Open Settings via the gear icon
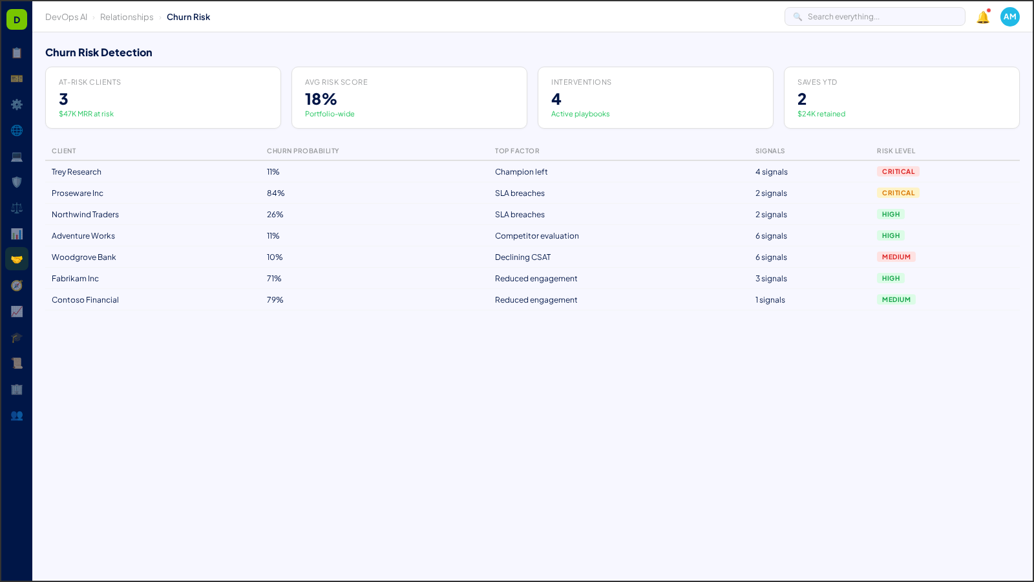 17,104
